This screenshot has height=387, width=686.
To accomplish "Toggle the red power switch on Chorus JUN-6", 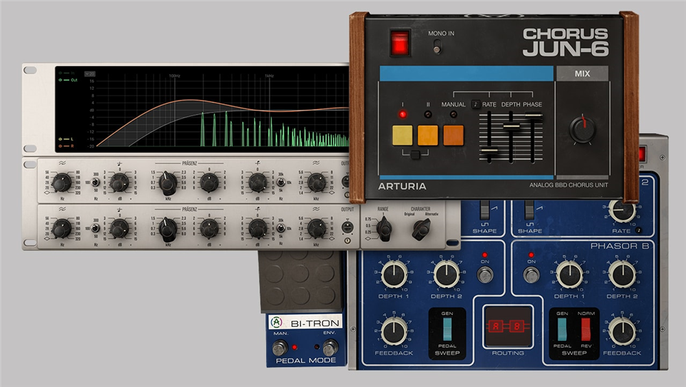I will point(399,43).
